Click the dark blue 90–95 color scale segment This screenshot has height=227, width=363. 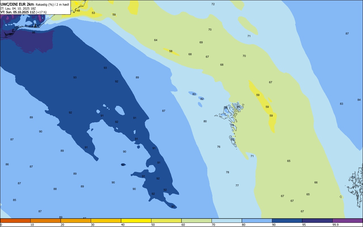click(287, 220)
